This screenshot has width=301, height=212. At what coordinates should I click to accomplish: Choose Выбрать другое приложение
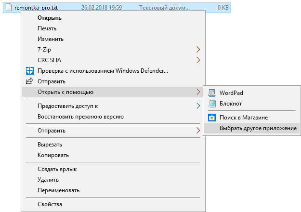(x=252, y=128)
